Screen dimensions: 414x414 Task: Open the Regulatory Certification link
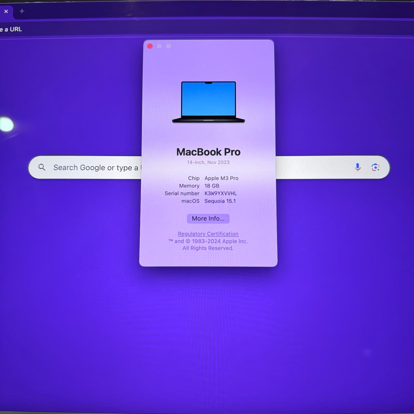point(208,234)
